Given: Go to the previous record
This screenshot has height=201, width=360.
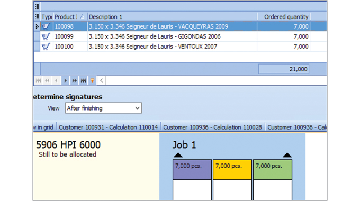Looking at the screenshot, I should pyautogui.click(x=56, y=80).
